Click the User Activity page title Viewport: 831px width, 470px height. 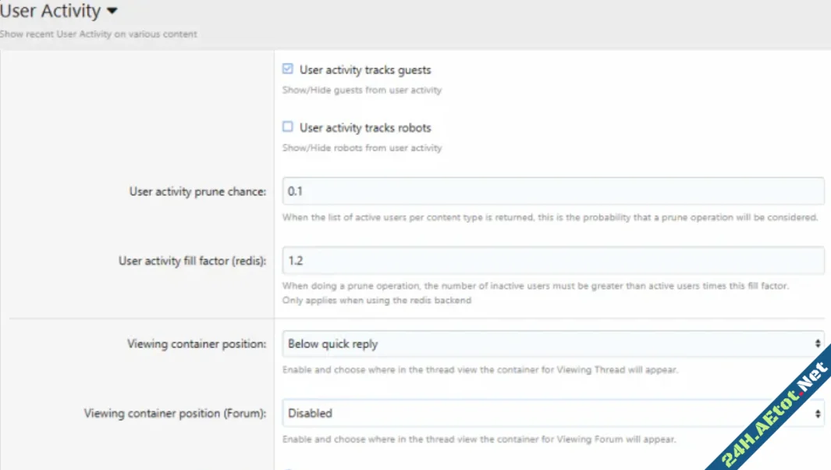tap(50, 12)
